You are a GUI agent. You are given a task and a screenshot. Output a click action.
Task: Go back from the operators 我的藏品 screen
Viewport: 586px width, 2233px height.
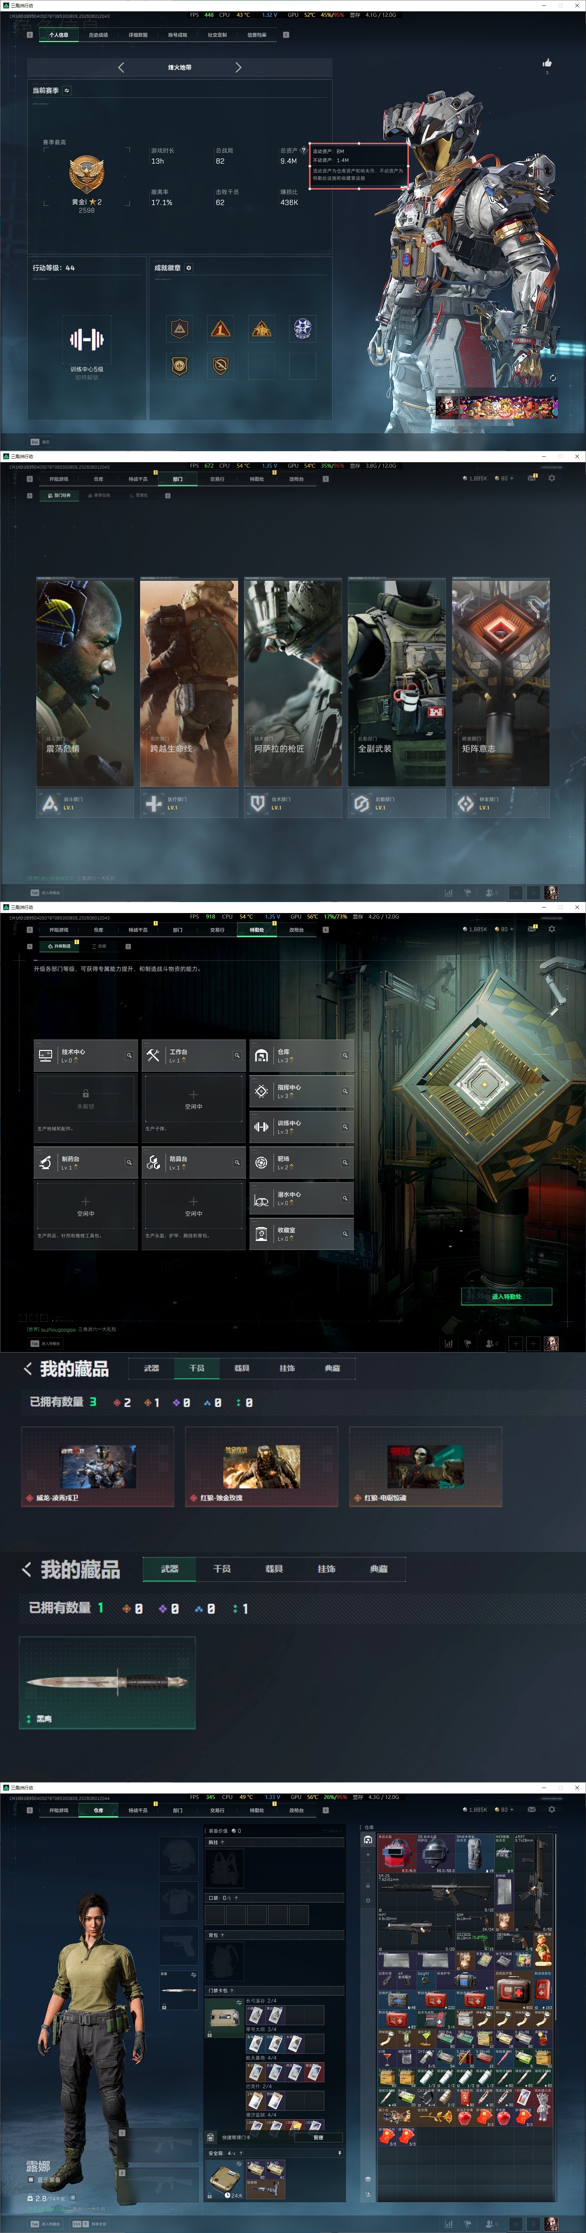(x=28, y=1369)
